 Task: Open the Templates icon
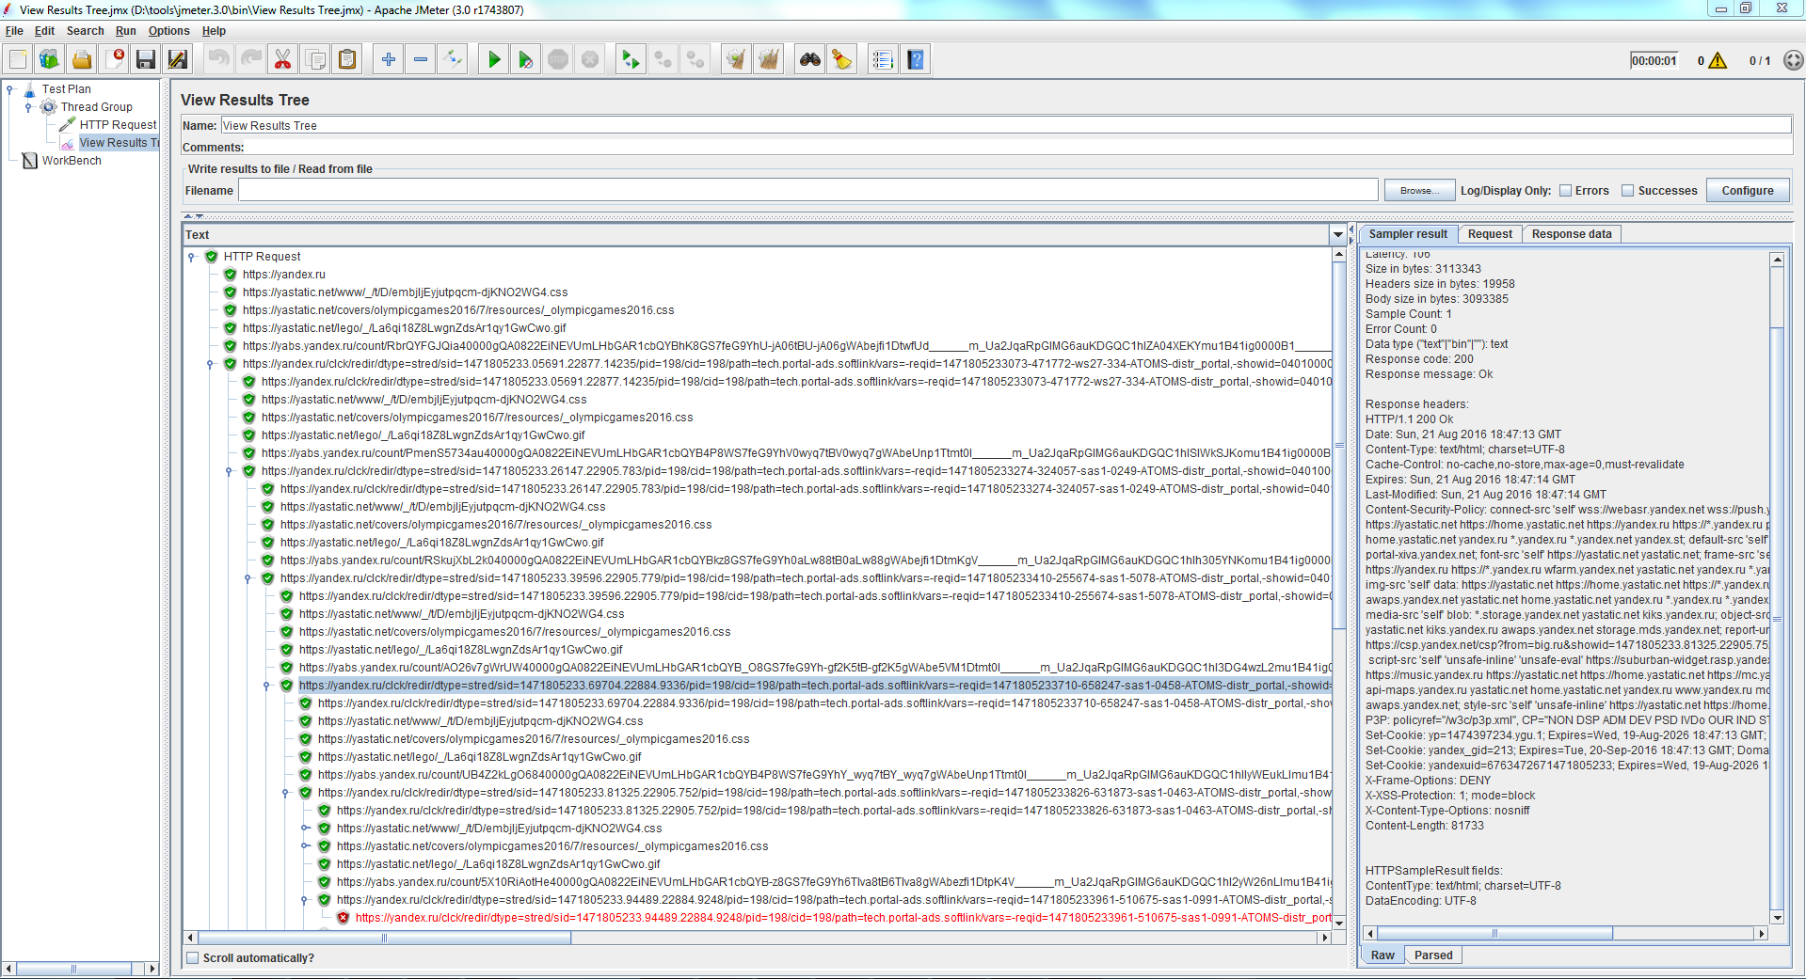click(x=50, y=60)
